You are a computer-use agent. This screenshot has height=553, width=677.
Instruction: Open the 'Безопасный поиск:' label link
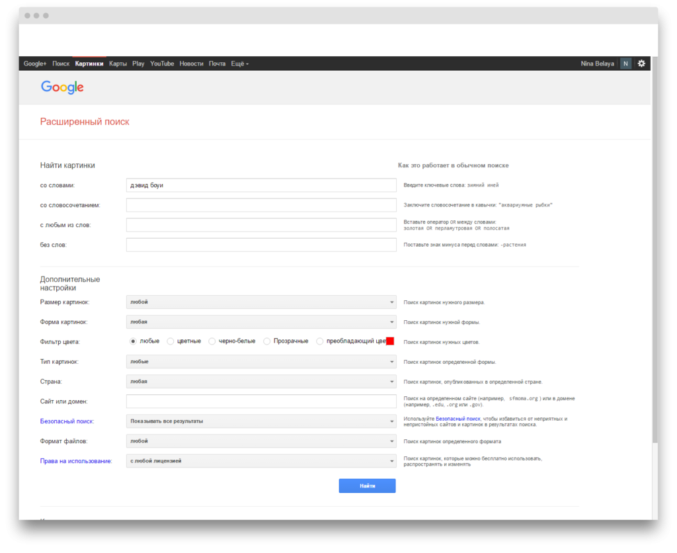(x=67, y=421)
